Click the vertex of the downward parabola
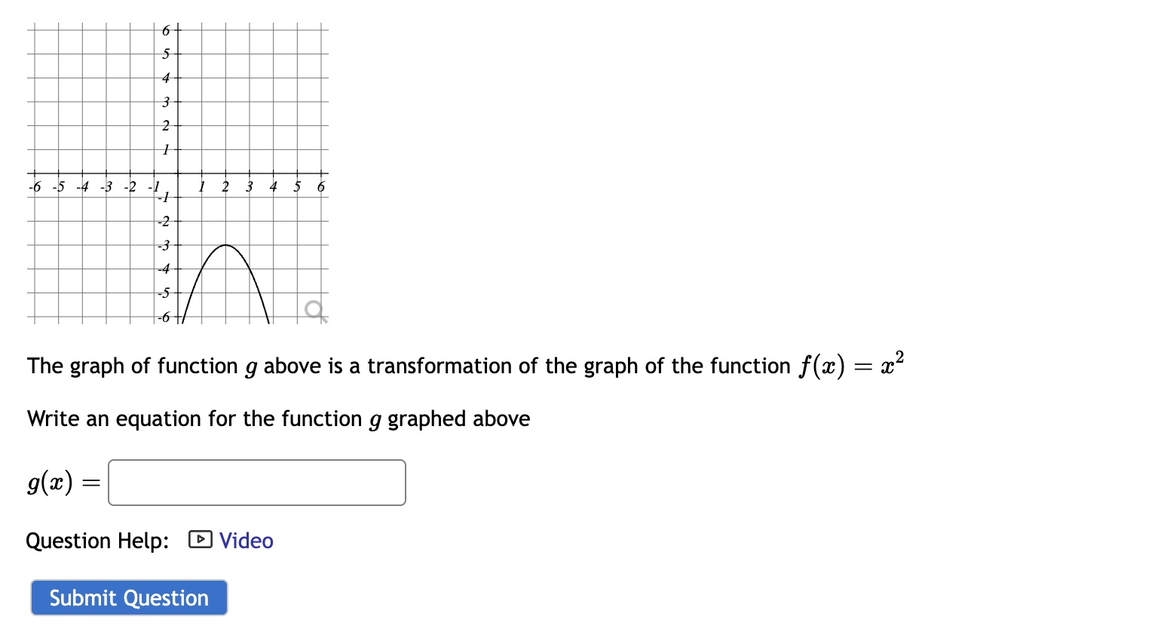Screen dimensions: 1173x644 pos(225,245)
